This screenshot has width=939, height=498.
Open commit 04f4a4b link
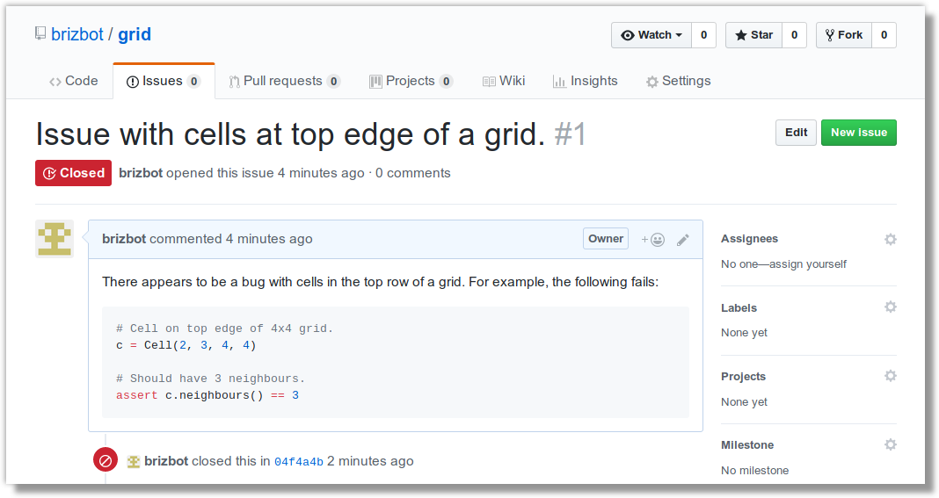[x=298, y=461]
